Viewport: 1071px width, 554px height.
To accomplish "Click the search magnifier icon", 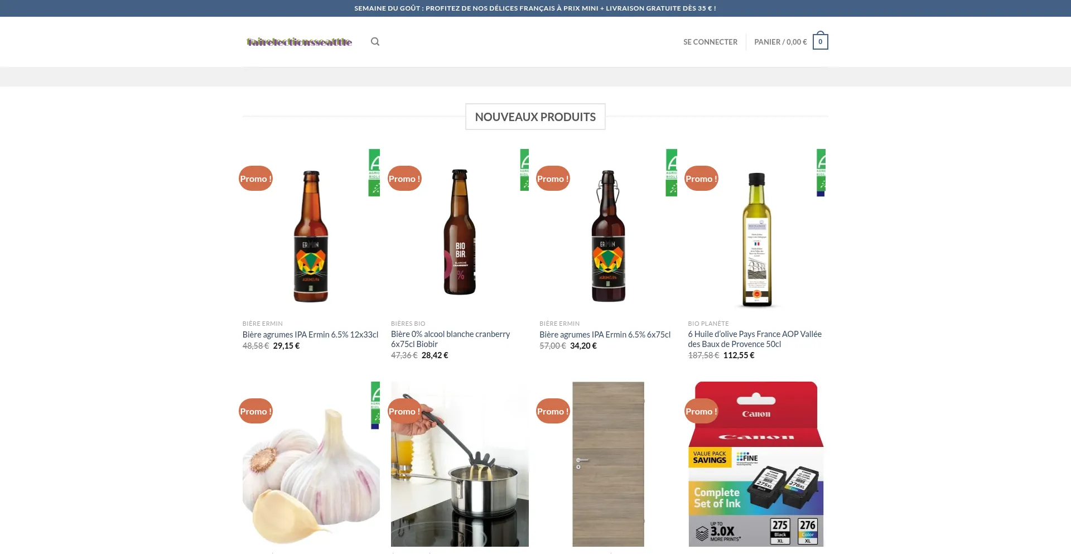I will [x=375, y=42].
